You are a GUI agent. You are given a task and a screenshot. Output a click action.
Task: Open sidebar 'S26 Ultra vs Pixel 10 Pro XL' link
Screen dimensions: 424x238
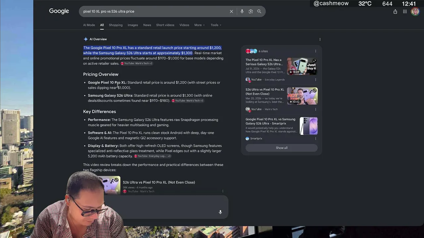265,92
